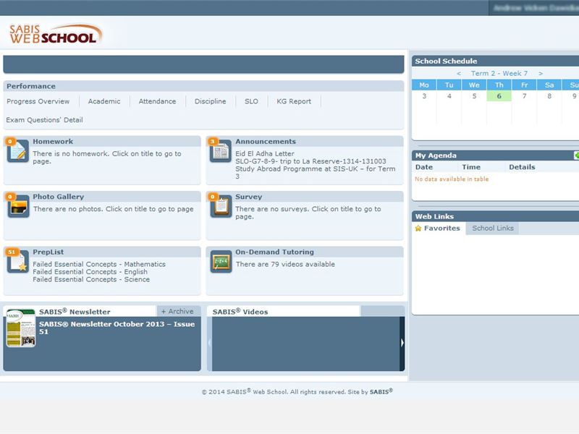
Task: Open SABIS Newsletter October 2013 Issue 51
Action: pos(117,328)
